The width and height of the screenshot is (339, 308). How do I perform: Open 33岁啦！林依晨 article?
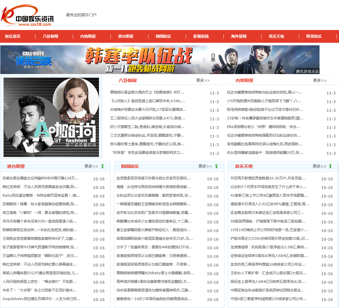coord(265,118)
